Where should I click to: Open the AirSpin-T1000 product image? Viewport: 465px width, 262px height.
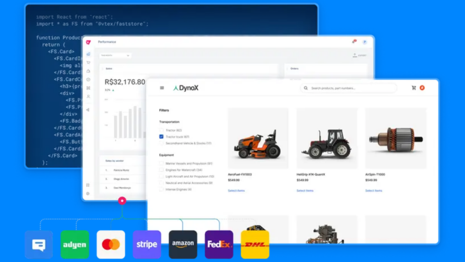coord(396,138)
